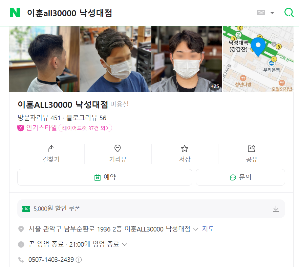This screenshot has width=299, height=267.
Task: Open 레이어드컷 37건 외 popular style tag
Action: click(85, 128)
